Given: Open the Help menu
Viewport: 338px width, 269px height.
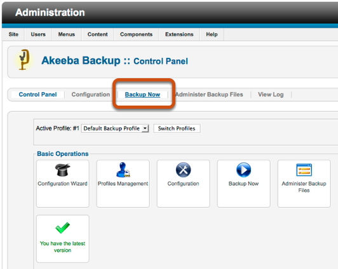Looking at the screenshot, I should click(212, 34).
